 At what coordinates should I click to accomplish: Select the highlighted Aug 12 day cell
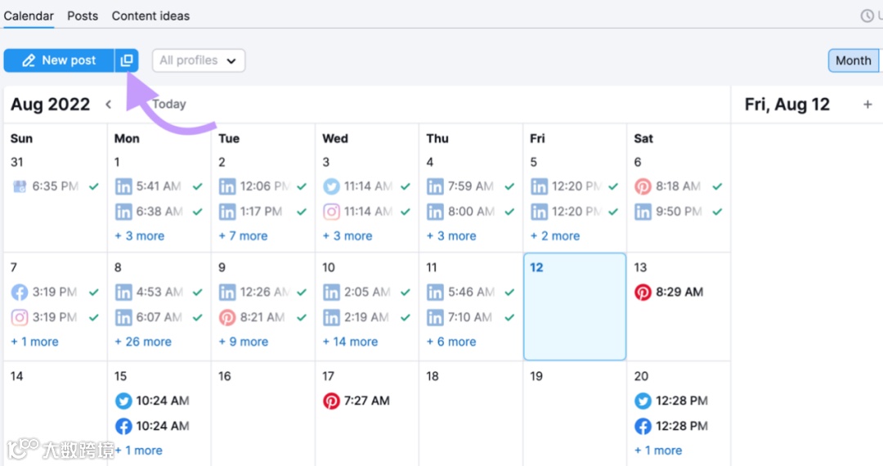575,307
